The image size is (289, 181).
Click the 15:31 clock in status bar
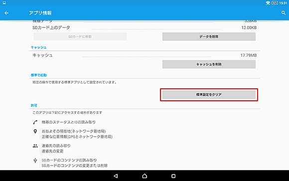pyautogui.click(x=283, y=3)
